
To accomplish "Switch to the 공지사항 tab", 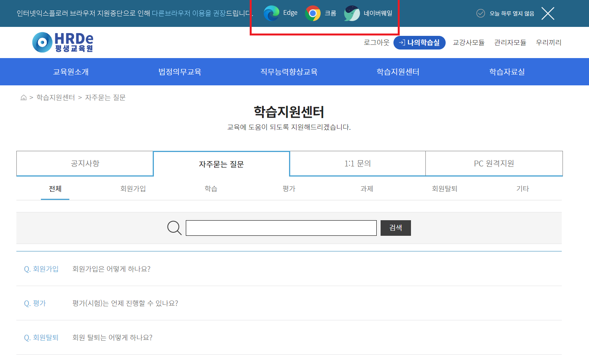I will (85, 163).
